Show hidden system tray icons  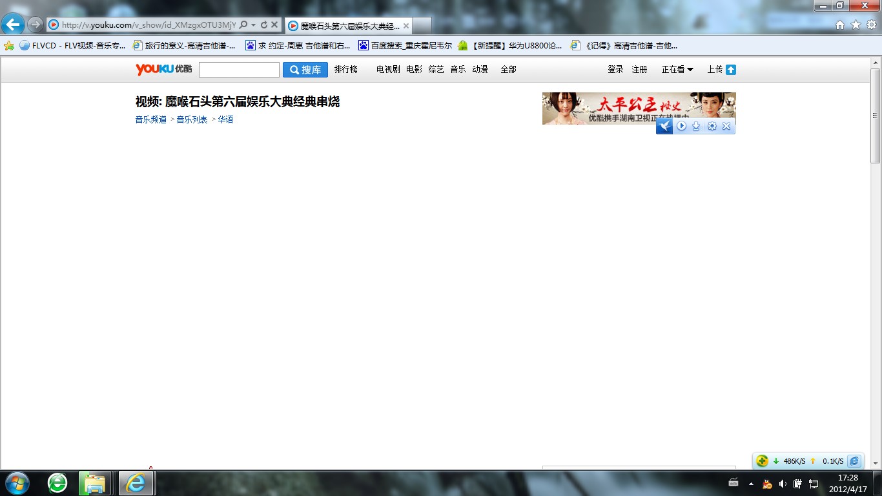click(x=751, y=483)
